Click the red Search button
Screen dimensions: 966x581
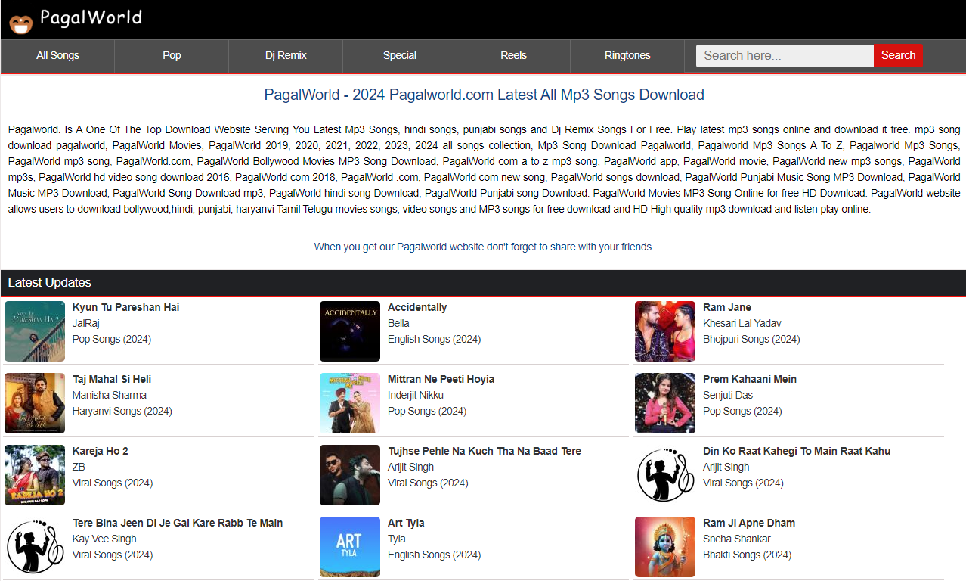(x=898, y=55)
